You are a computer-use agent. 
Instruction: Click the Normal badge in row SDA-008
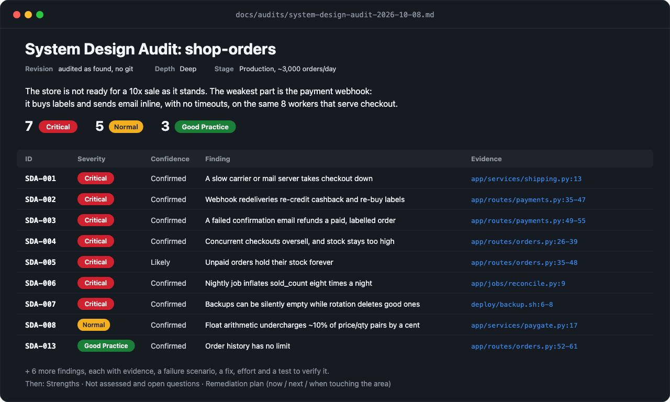(94, 325)
